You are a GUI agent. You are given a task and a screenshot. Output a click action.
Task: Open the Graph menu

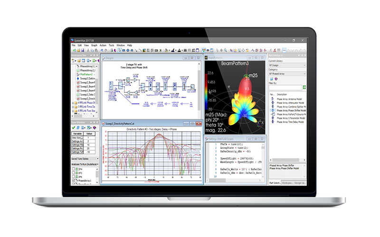94,45
